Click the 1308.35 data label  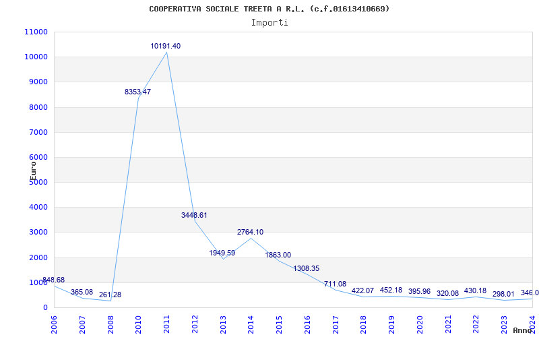click(x=307, y=268)
